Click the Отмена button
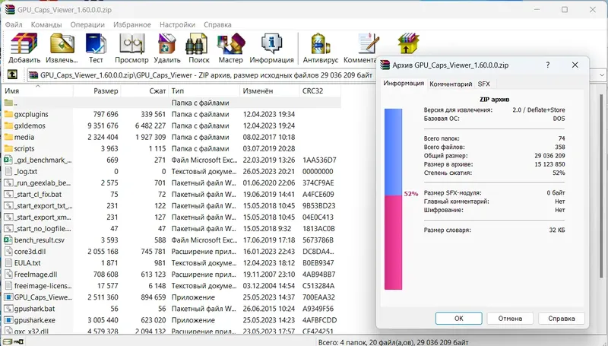This screenshot has height=346, width=608. 510,318
